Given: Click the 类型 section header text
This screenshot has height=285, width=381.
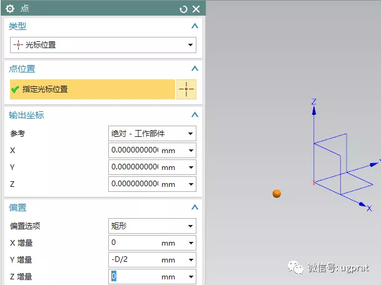Looking at the screenshot, I should click(18, 26).
